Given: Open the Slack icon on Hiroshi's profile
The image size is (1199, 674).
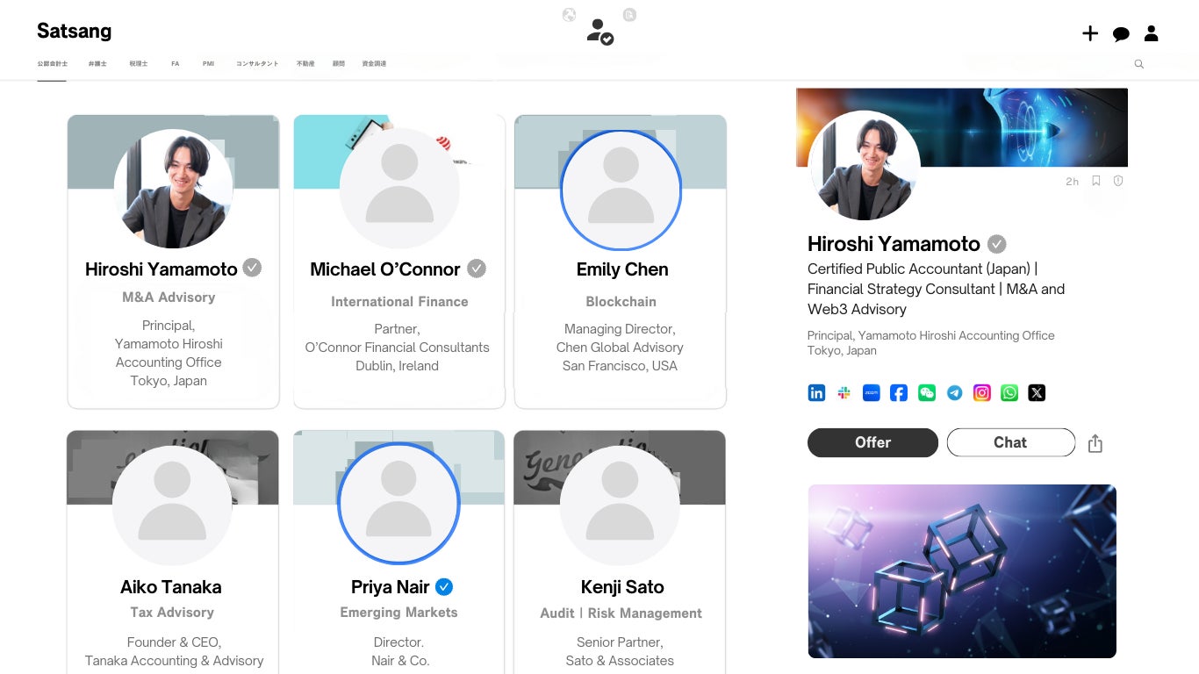Looking at the screenshot, I should pos(844,393).
